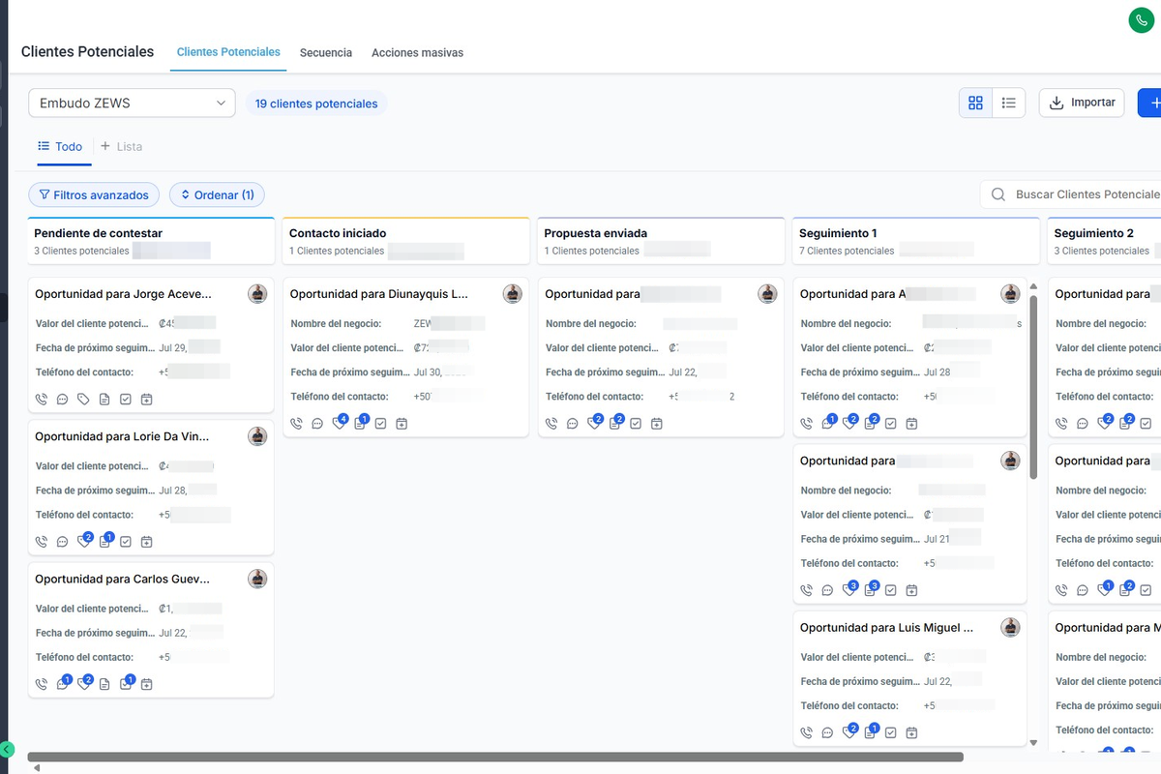Open owner avatar on Luis Miguel card
The height and width of the screenshot is (774, 1161).
[x=1010, y=627]
